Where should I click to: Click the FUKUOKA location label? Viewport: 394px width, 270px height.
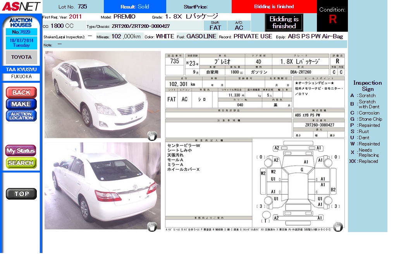click(x=21, y=77)
